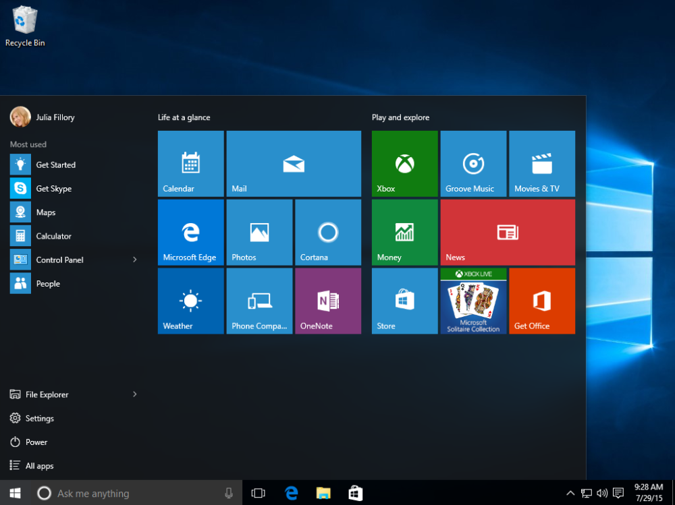Click the Most used heading
Screen dimensions: 675x505
28,144
